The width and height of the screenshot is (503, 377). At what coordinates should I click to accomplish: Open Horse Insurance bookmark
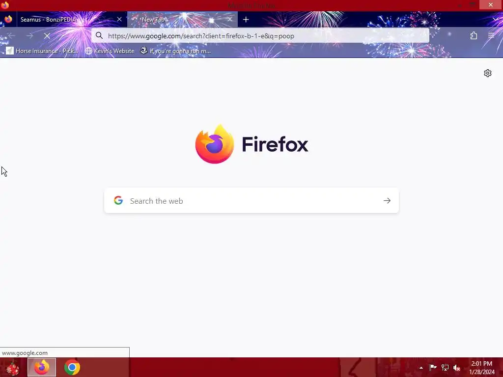tap(42, 51)
